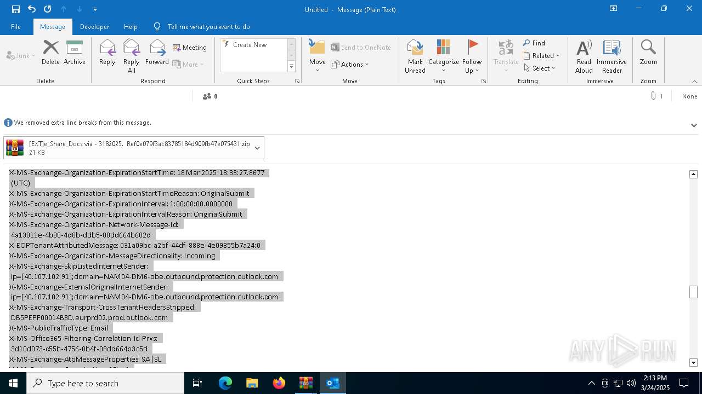Delete this message
The image size is (702, 394).
(x=50, y=53)
